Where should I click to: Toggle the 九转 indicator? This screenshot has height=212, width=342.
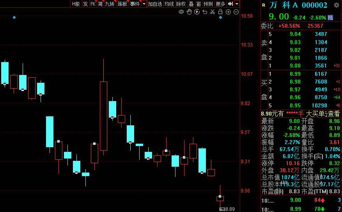(x=110, y=4)
